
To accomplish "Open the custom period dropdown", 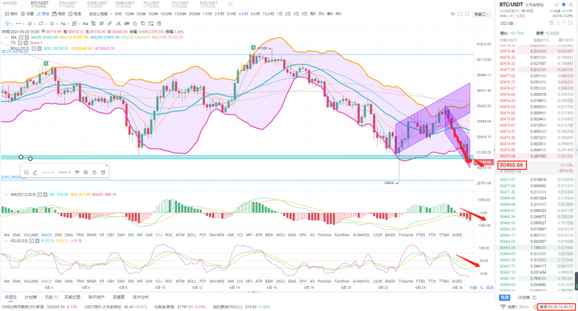I will pos(100,14).
